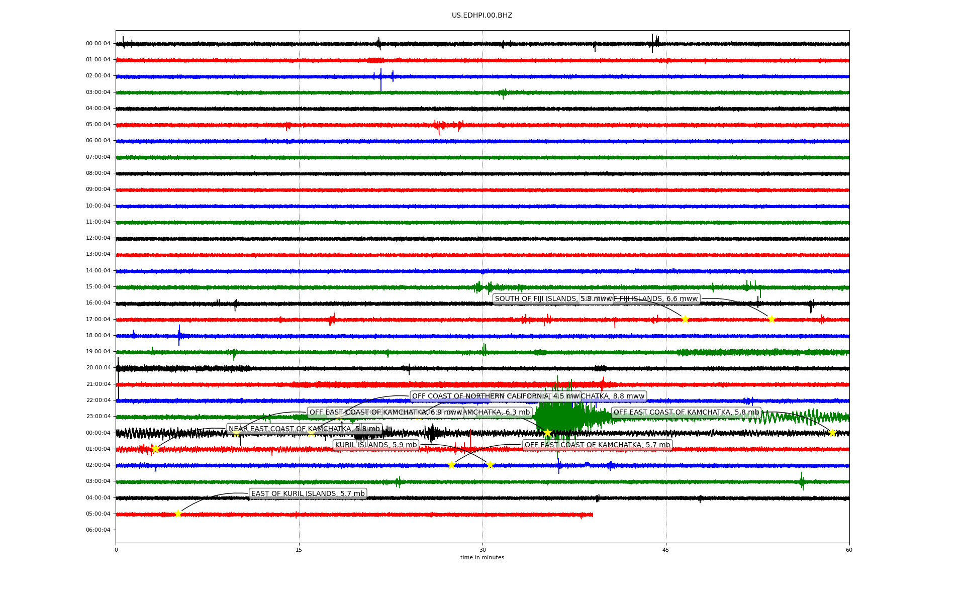The width and height of the screenshot is (965, 603).
Task: Click the x-axis tick label 15
Action: coord(299,550)
